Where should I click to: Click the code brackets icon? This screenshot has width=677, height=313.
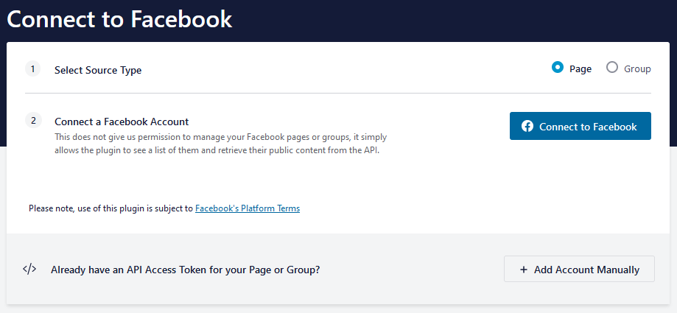[x=29, y=269]
